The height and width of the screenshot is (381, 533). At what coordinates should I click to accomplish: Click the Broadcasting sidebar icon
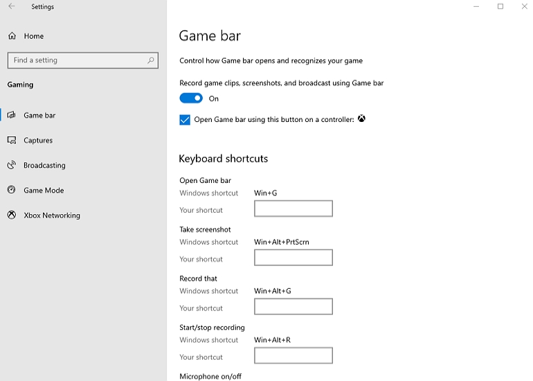[x=12, y=166]
